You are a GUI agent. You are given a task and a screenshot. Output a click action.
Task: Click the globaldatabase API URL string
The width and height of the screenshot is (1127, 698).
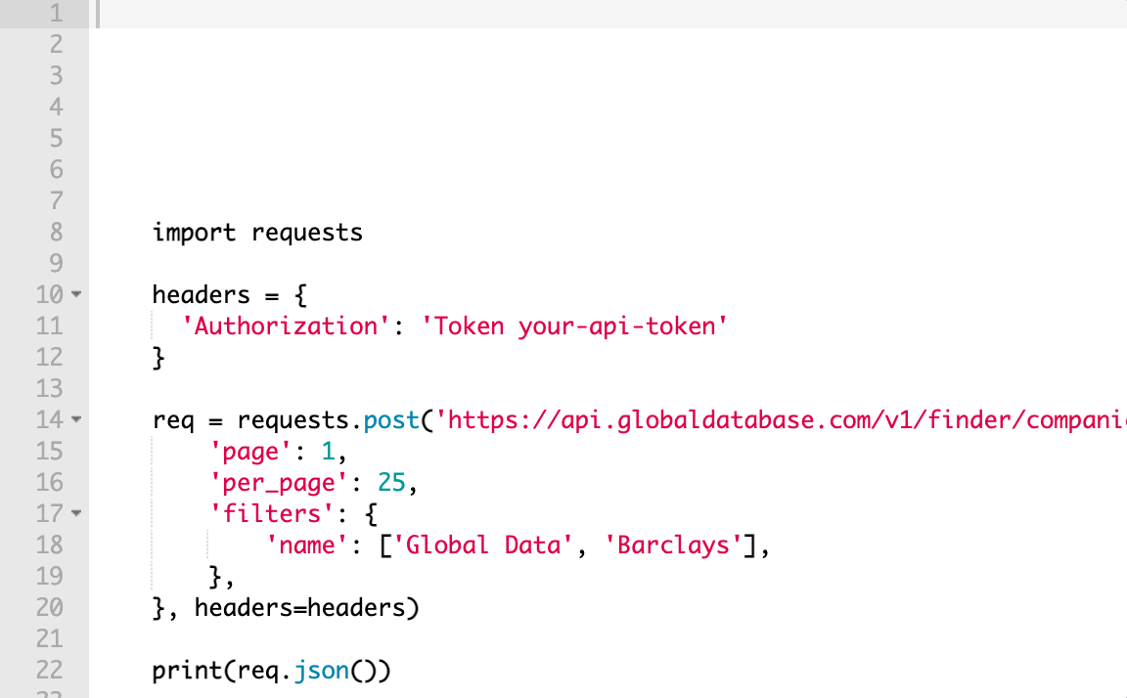[781, 419]
